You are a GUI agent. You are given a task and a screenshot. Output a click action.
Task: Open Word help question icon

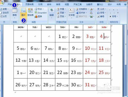[x=125, y=4]
